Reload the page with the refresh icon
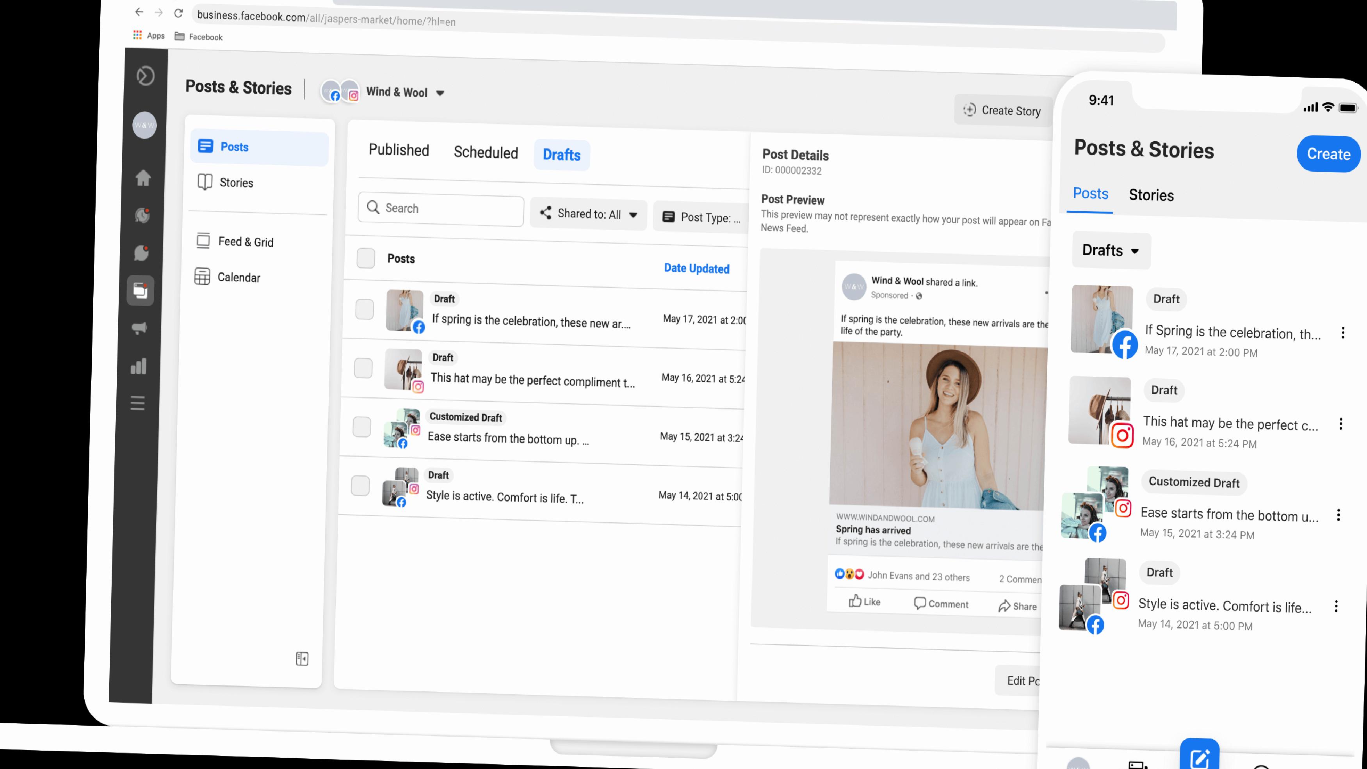Image resolution: width=1367 pixels, height=769 pixels. tap(179, 13)
